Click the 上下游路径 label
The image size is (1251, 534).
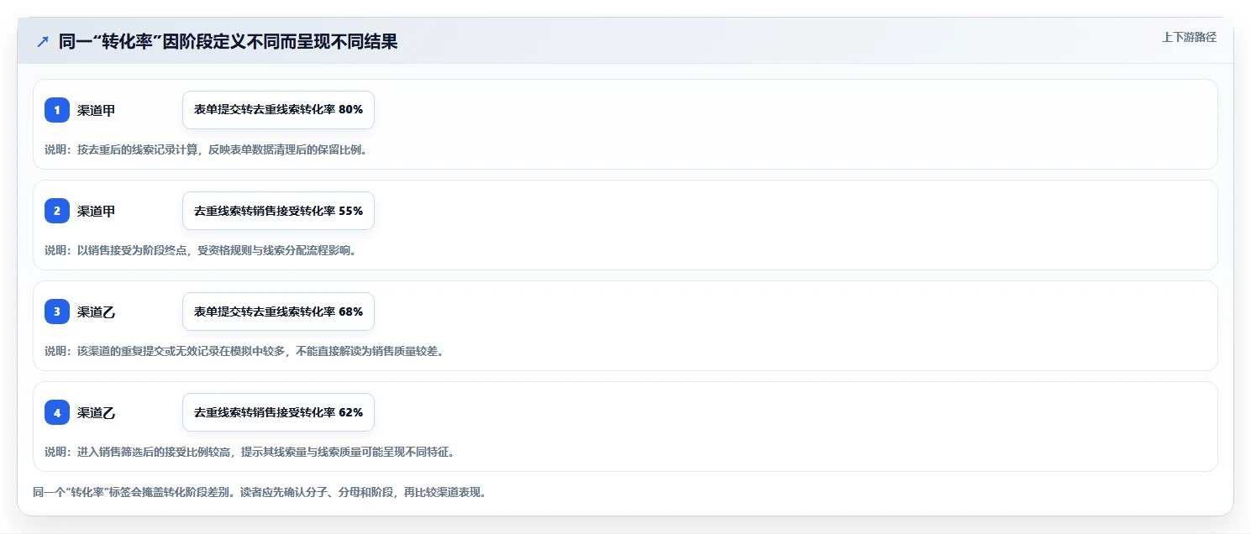point(1189,37)
